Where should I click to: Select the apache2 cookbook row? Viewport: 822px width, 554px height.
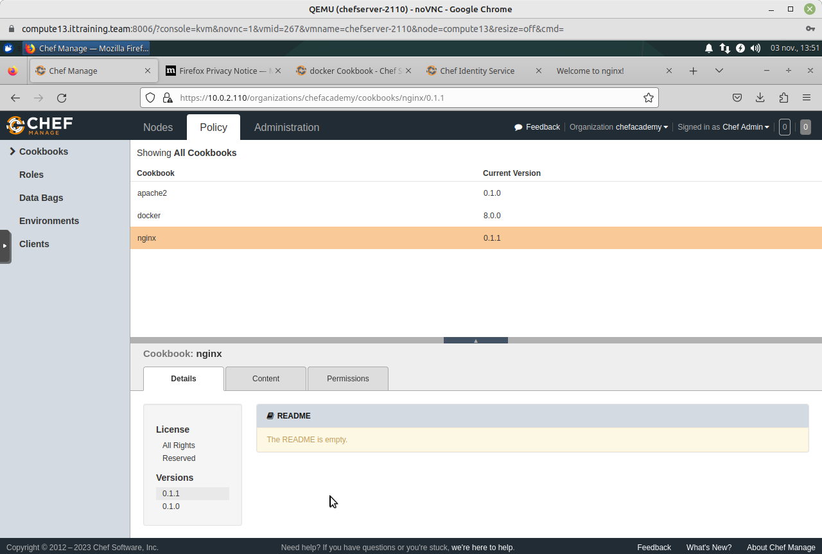[476, 193]
